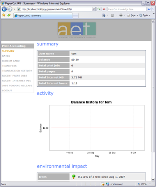Open search provider options dropdown
156x187 pixels.
(152, 9)
